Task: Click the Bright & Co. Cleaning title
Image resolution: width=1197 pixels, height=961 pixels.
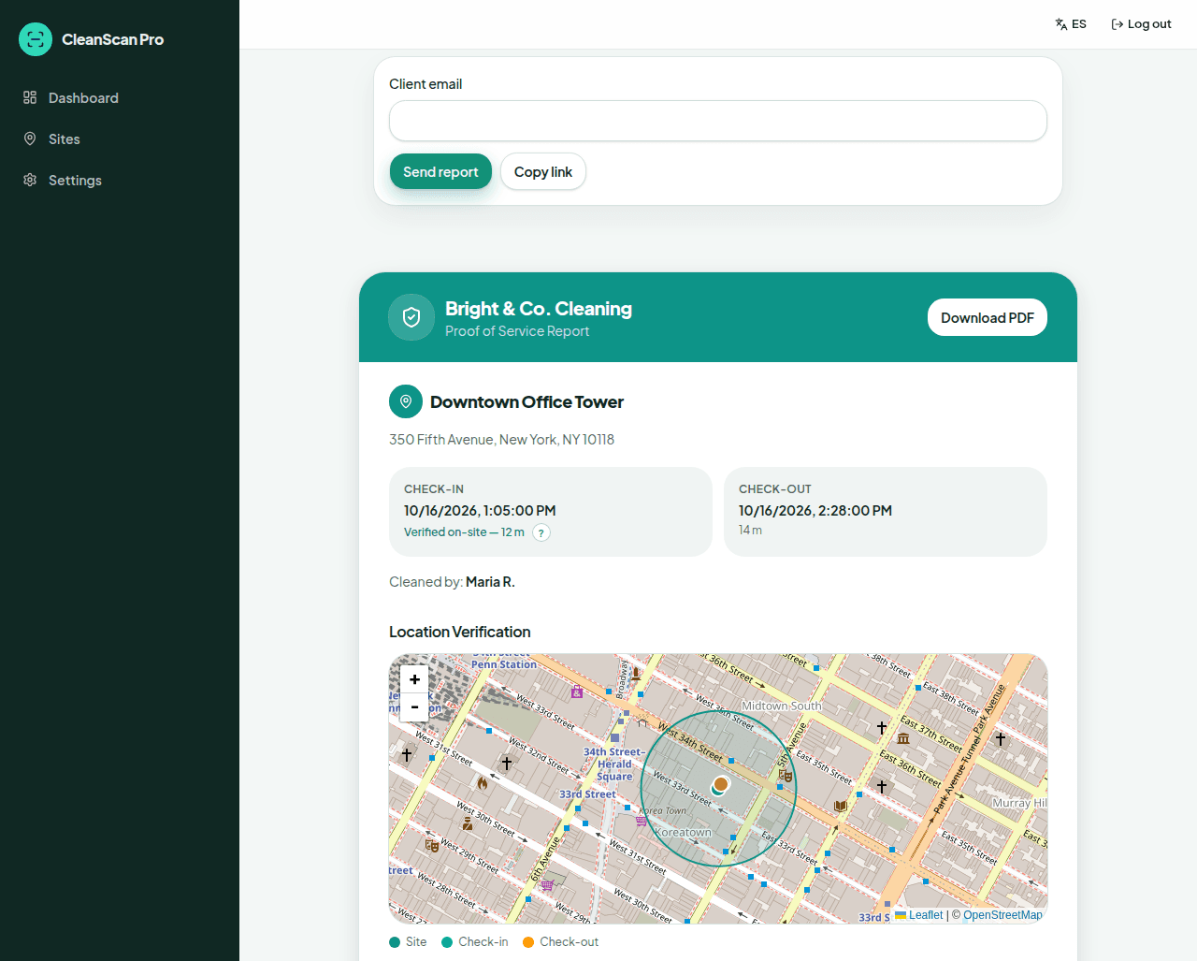Action: click(x=539, y=309)
